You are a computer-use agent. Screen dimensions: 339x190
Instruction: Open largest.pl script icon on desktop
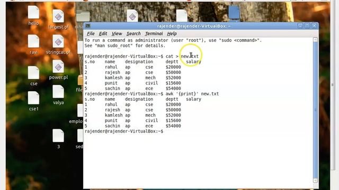58,17
